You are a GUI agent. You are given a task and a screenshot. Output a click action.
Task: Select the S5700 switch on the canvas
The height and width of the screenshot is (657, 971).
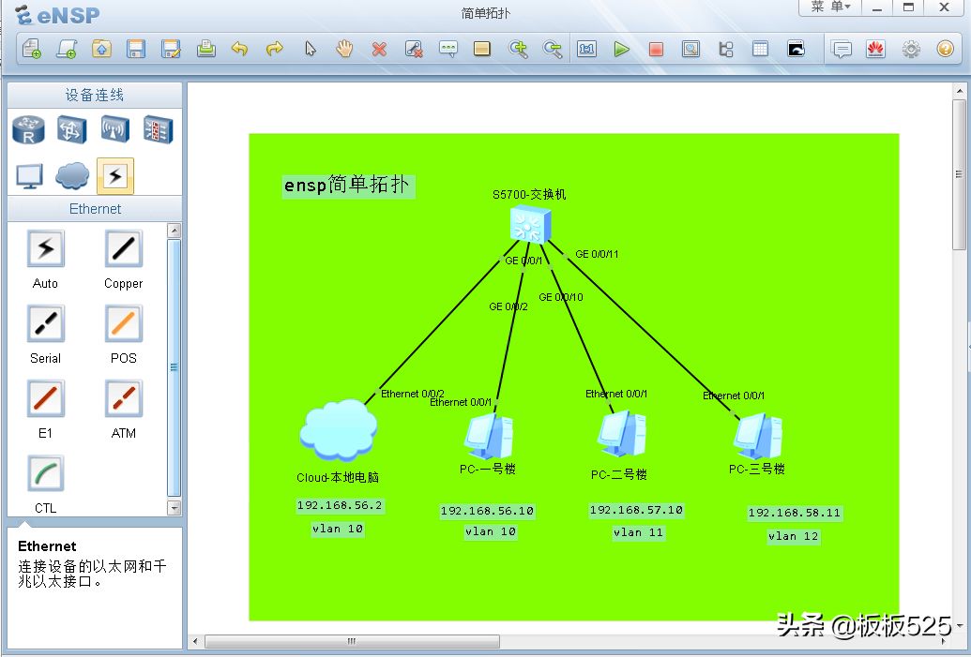(x=530, y=225)
